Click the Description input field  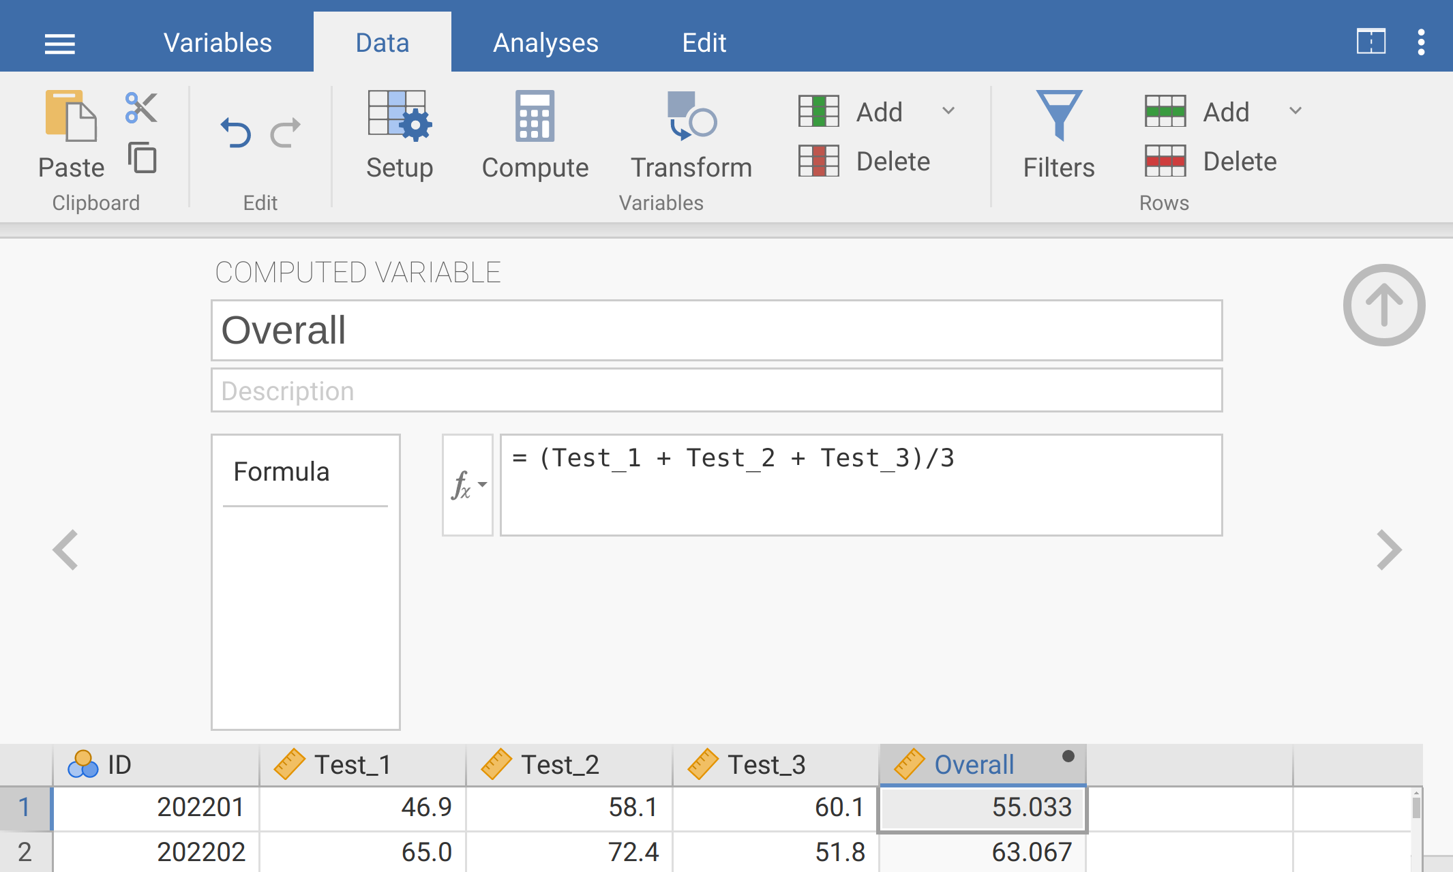716,391
